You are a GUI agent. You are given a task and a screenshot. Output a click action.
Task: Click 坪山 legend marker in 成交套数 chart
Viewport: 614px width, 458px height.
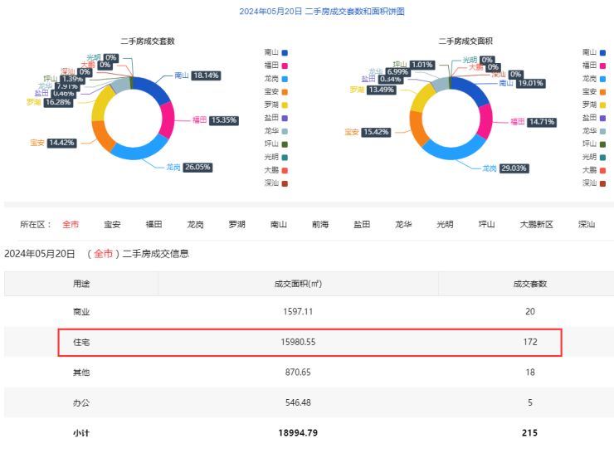pyautogui.click(x=285, y=144)
